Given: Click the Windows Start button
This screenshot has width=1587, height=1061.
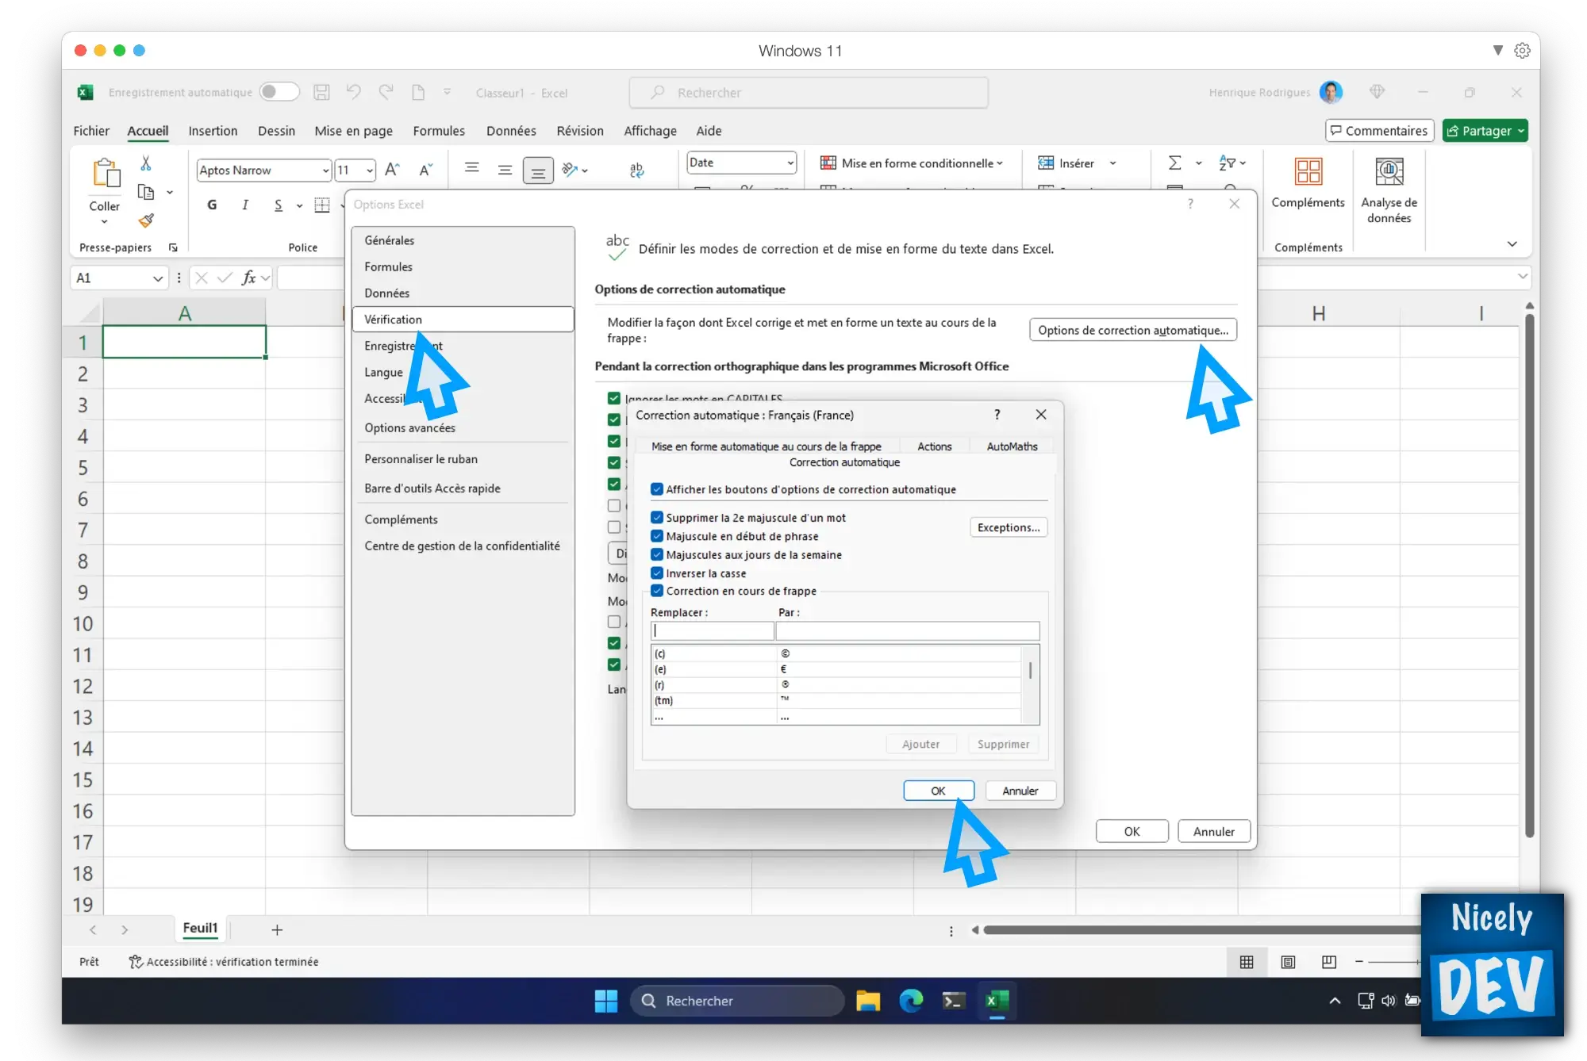Looking at the screenshot, I should coord(606,1001).
